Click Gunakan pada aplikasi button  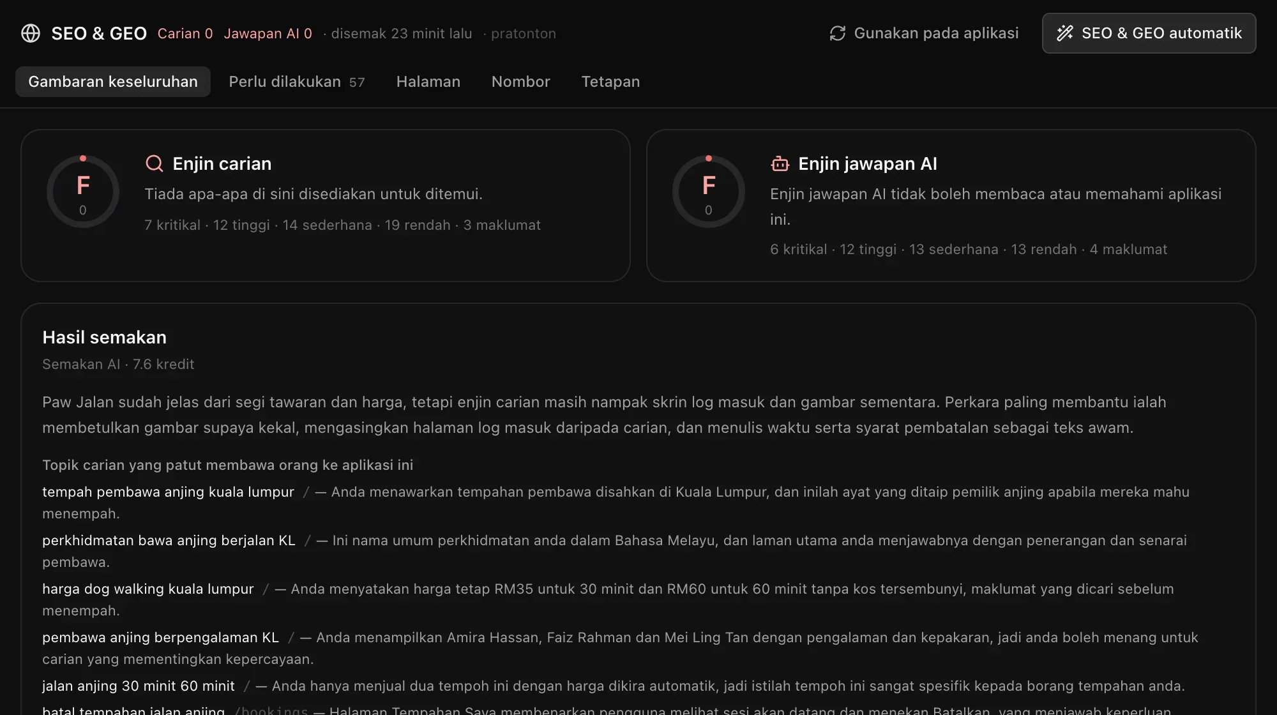[924, 33]
